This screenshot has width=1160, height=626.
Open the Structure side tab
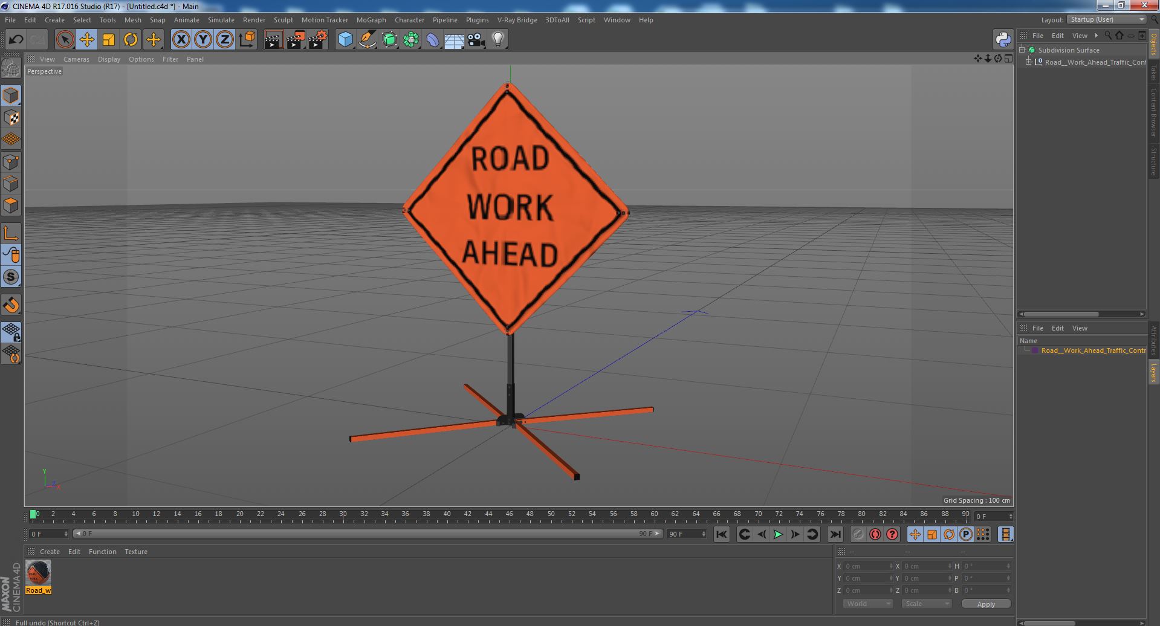point(1154,161)
